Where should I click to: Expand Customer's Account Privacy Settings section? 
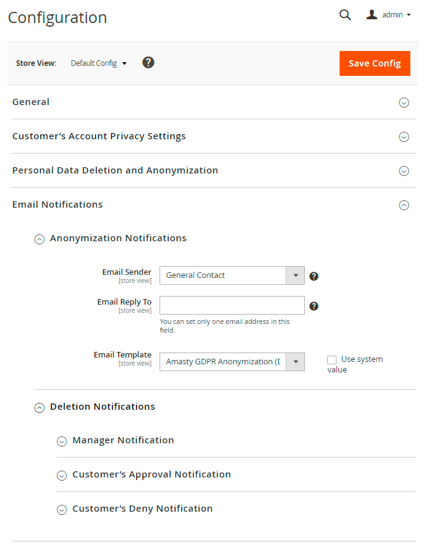(x=404, y=137)
